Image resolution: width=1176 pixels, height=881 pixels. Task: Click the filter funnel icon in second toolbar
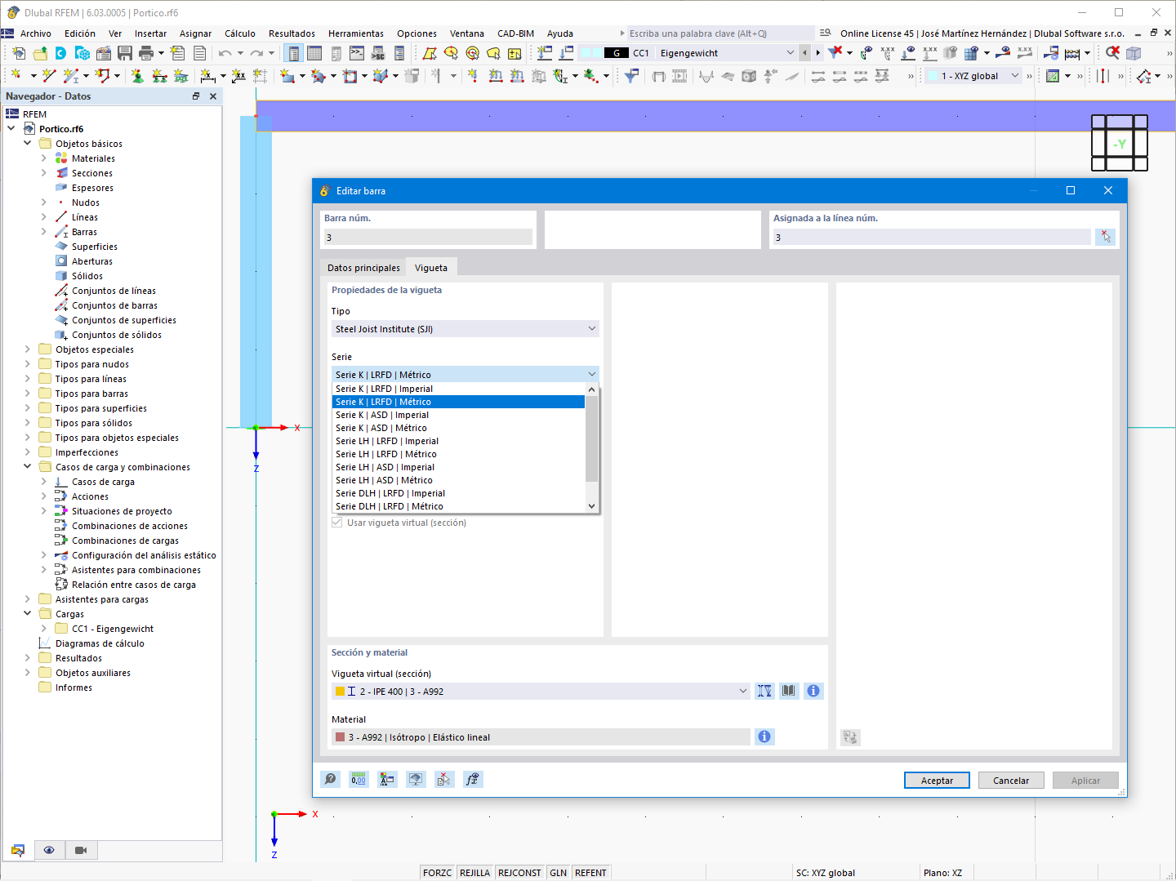click(631, 76)
